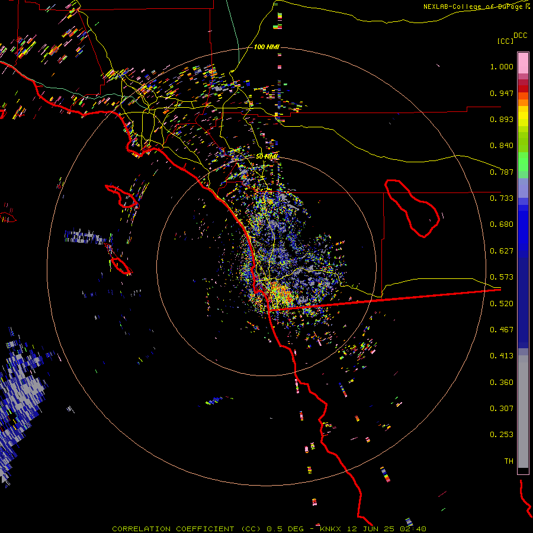Click the 0.627 scale value
Screen dimensions: 533x533
[x=502, y=251]
